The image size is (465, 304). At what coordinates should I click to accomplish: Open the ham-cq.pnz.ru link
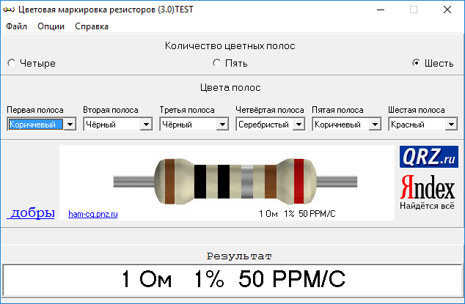point(93,214)
